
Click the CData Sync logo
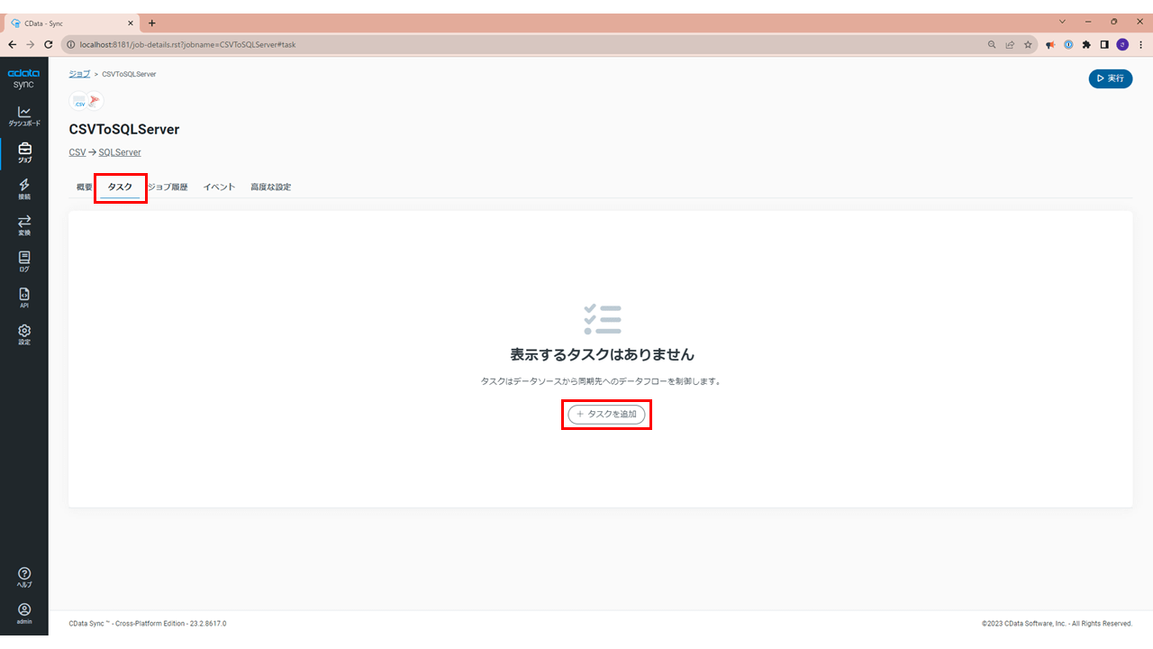(x=24, y=78)
